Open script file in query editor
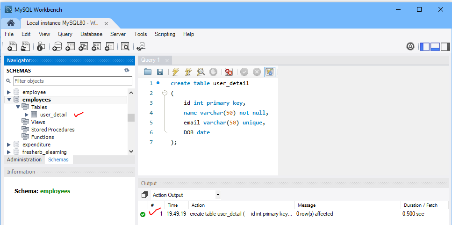Screen dimensions: 452x225 point(148,72)
